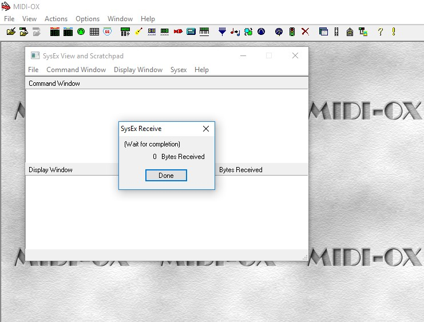
Task: Open Help menu in SysEx View window
Action: pyautogui.click(x=201, y=69)
